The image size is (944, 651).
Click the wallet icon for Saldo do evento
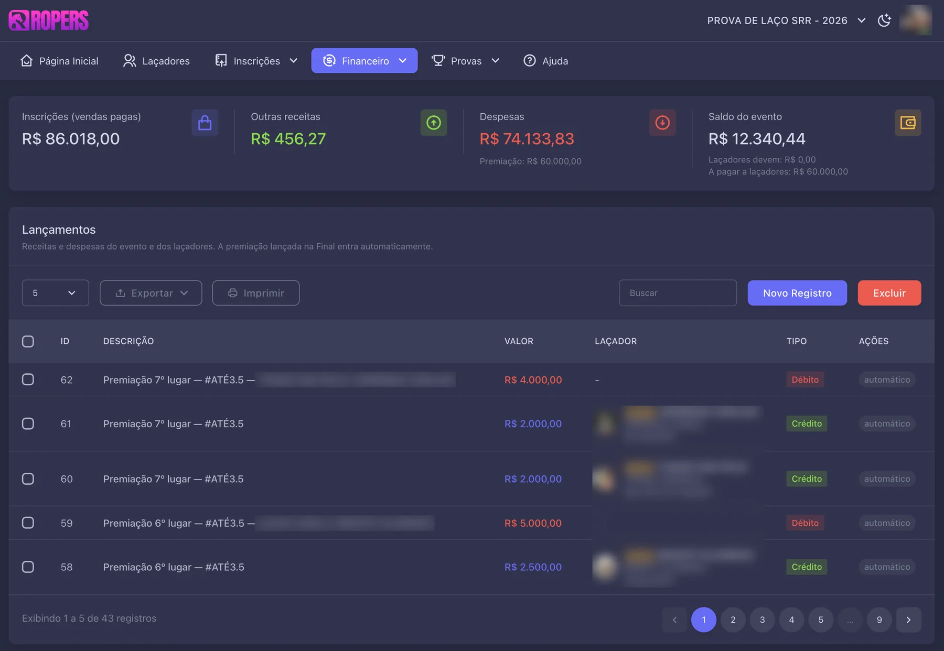coord(908,123)
